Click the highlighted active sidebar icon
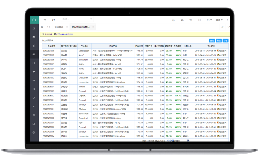261x161 pixels. pyautogui.click(x=34, y=54)
